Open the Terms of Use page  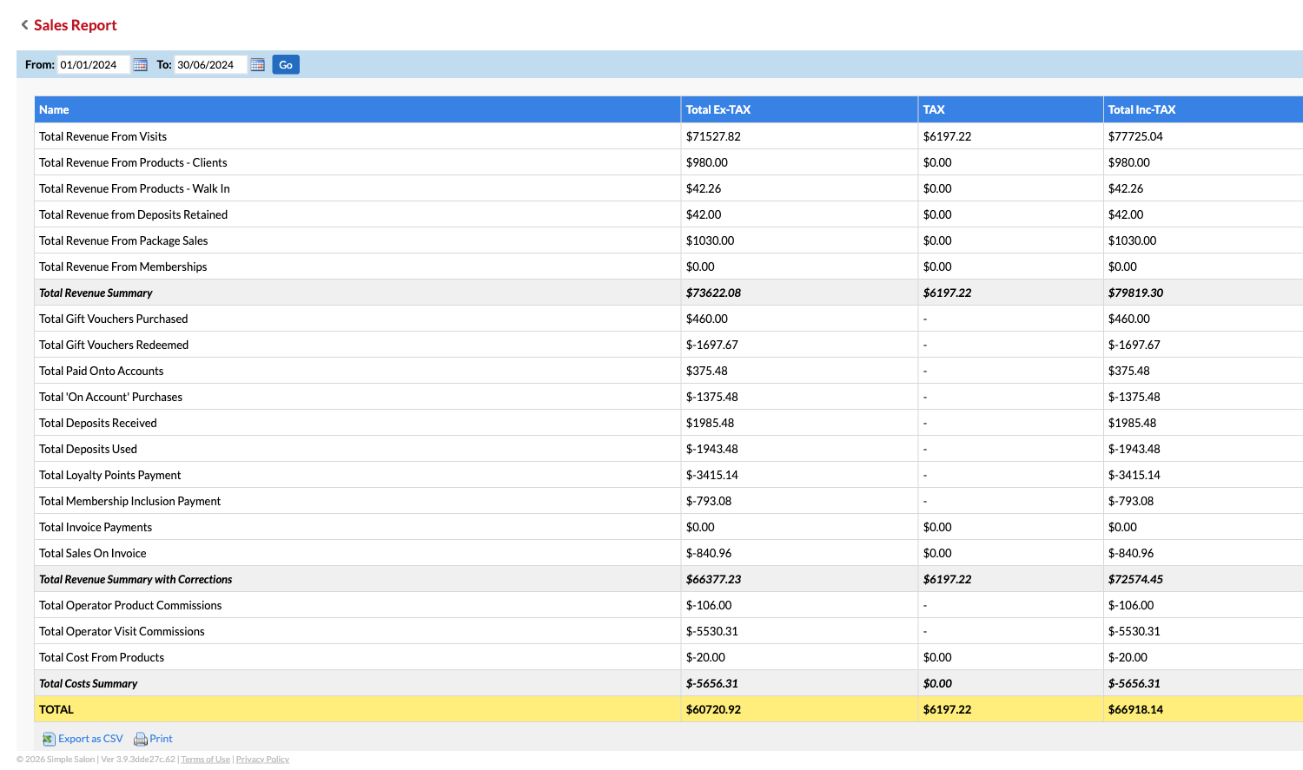[x=206, y=759]
